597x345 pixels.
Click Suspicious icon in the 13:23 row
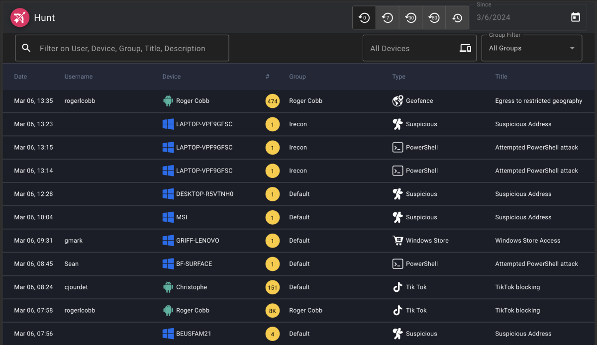[398, 124]
